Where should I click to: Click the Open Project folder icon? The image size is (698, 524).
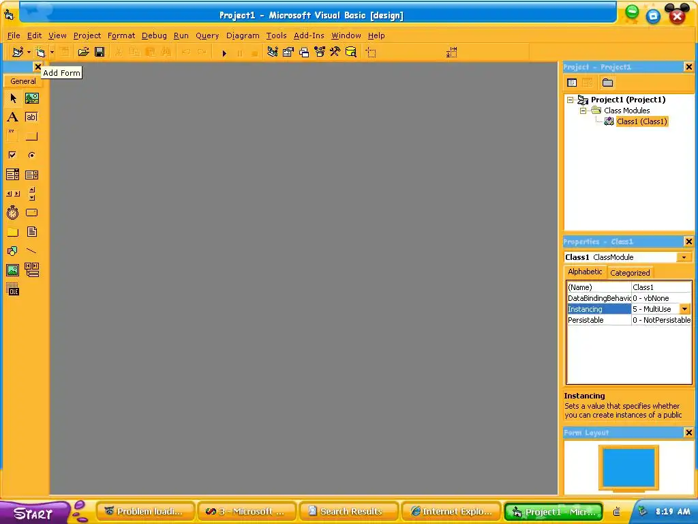click(83, 52)
